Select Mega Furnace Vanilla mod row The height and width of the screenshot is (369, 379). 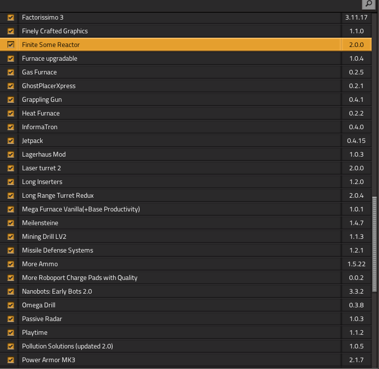pos(81,209)
